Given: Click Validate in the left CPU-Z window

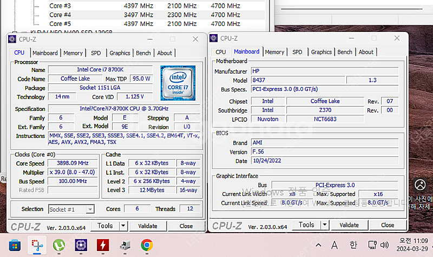Looking at the screenshot, I should tap(148, 226).
